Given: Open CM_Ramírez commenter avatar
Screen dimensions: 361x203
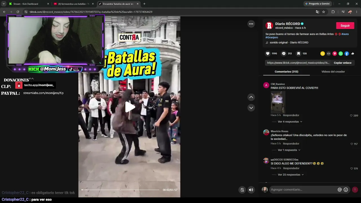Looking at the screenshot, I should (x=266, y=85).
